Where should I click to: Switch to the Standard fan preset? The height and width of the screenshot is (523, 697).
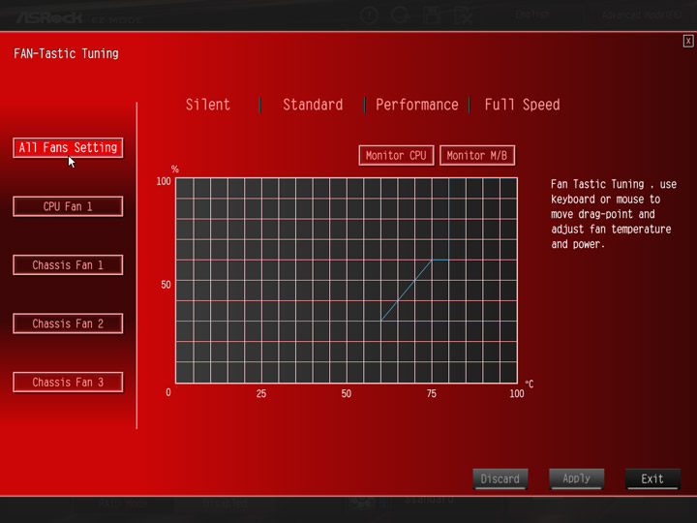(x=313, y=105)
